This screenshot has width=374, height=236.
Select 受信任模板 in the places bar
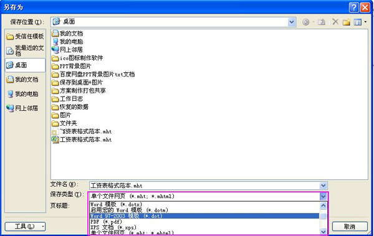click(25, 37)
